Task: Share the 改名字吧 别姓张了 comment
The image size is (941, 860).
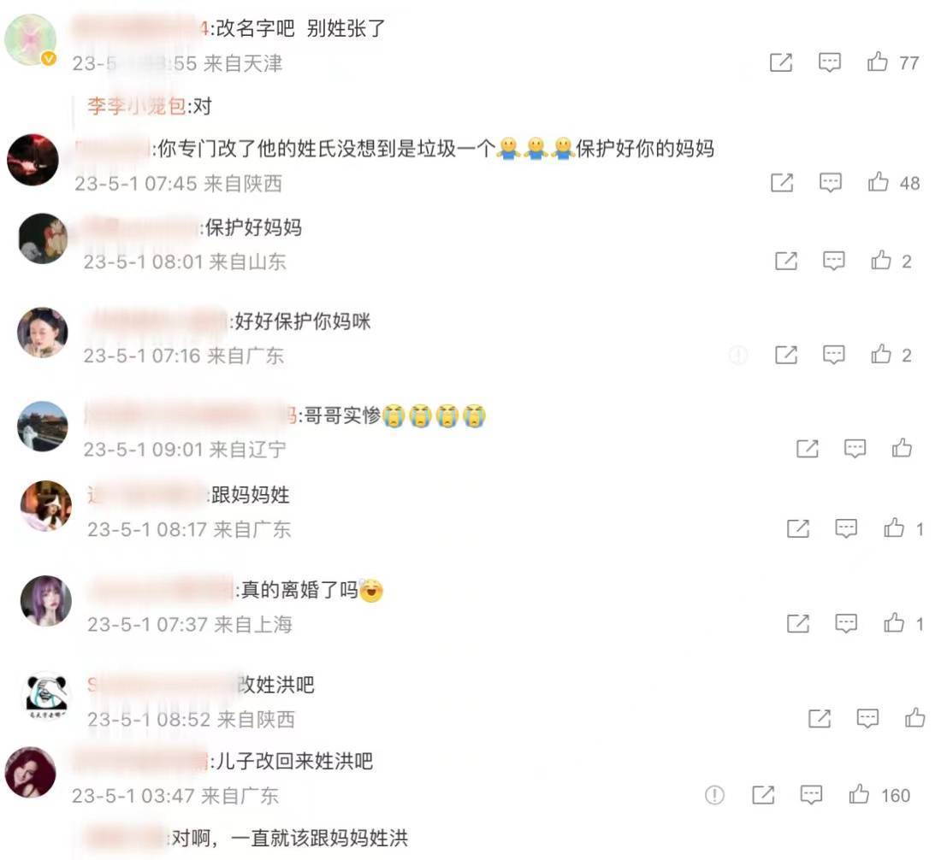Action: coord(781,62)
